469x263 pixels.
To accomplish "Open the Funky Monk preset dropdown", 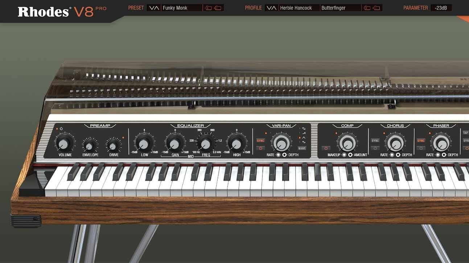I will (x=181, y=8).
